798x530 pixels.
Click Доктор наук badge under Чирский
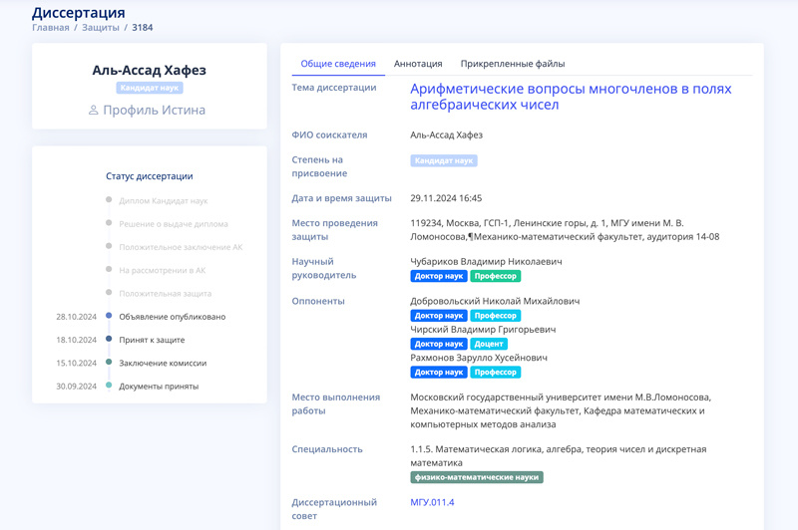point(439,344)
